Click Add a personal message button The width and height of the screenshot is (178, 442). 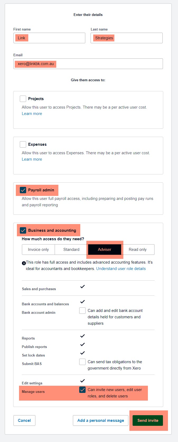101,420
